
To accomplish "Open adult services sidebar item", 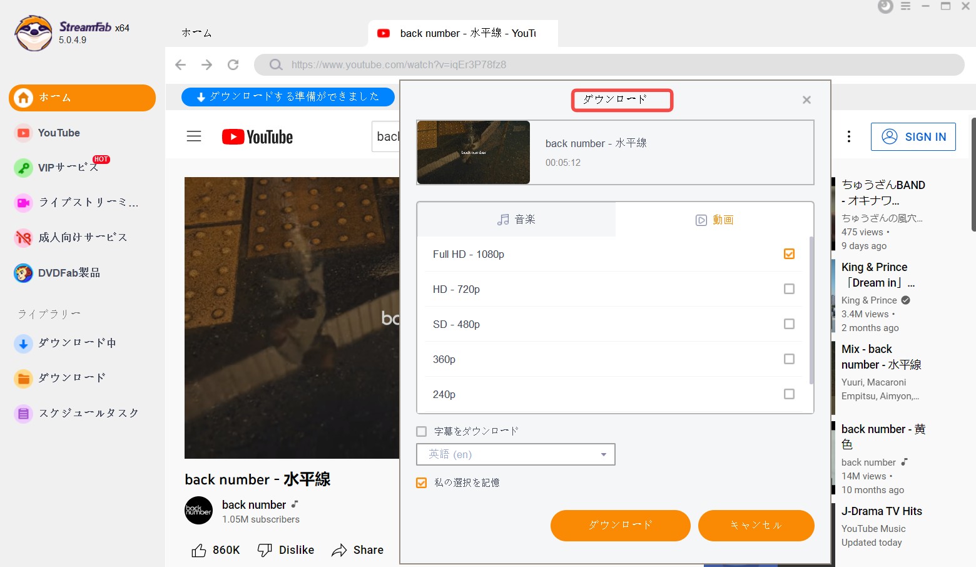I will (70, 237).
